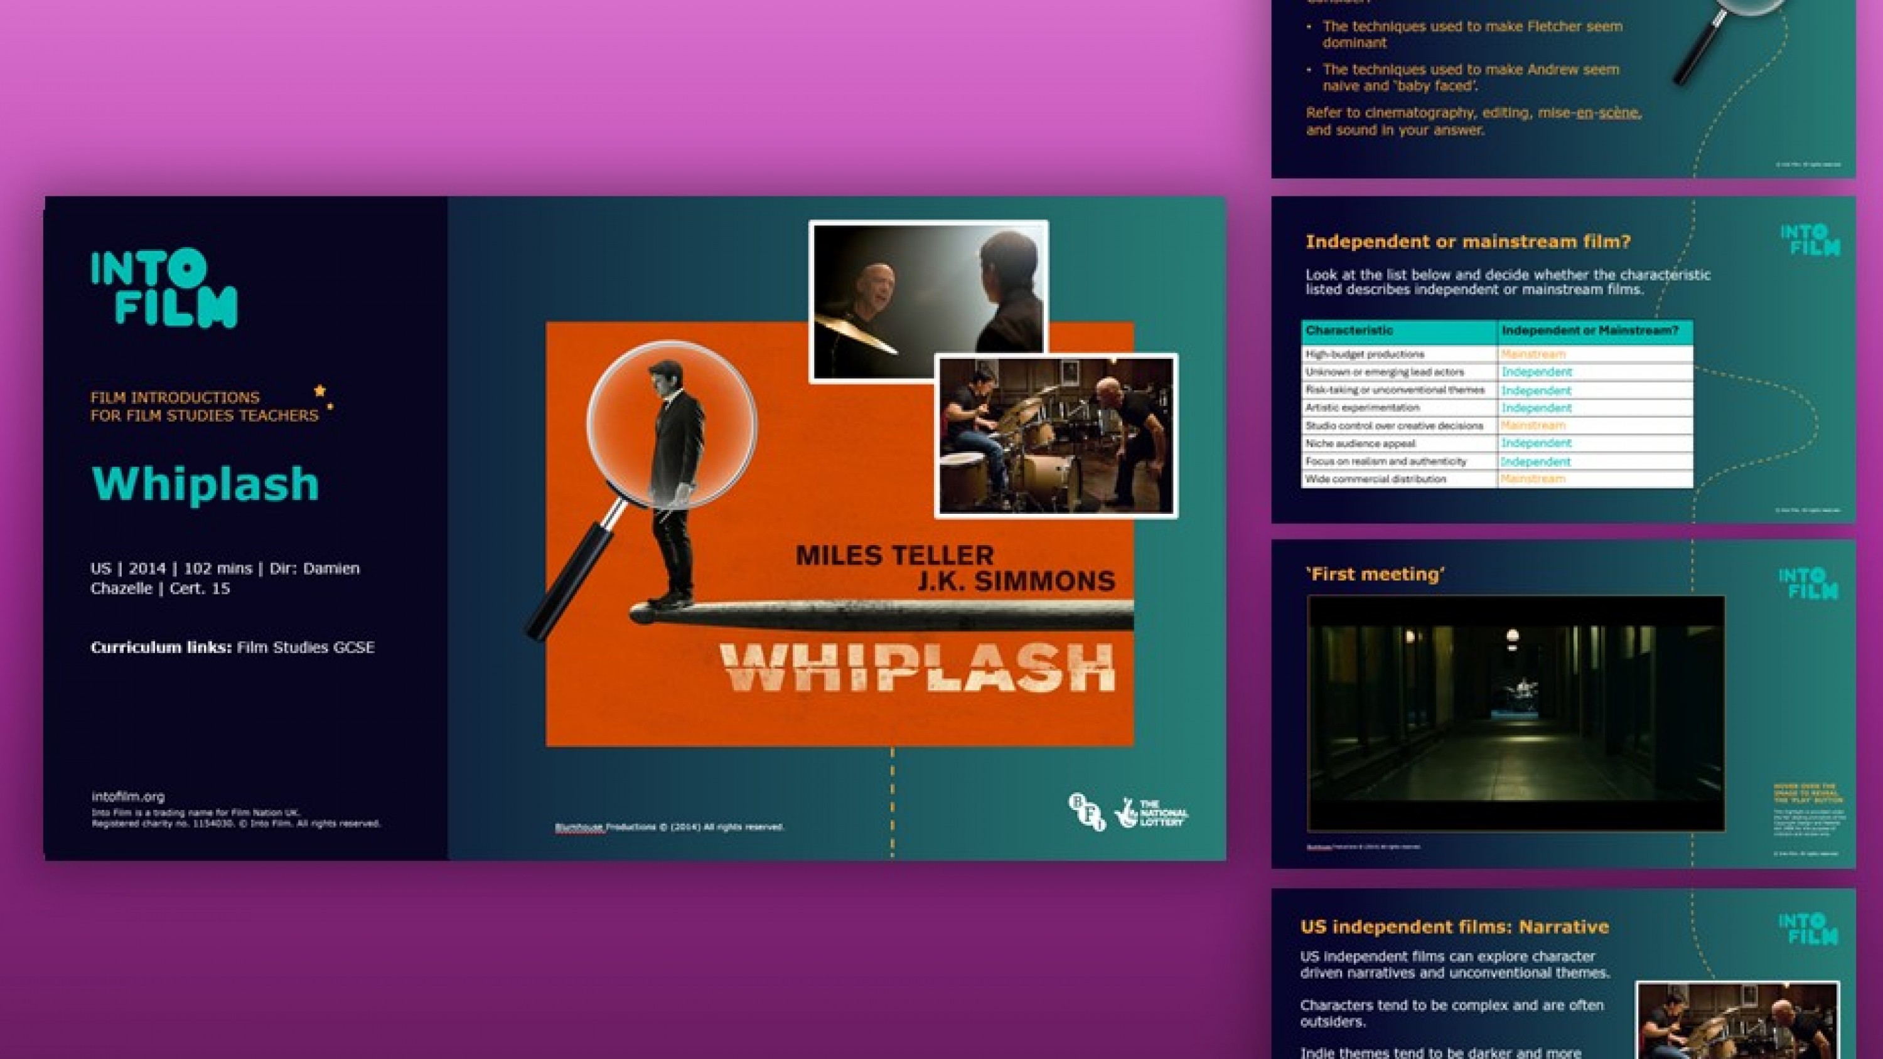Click the 'US independent films: Narrative' heading
Viewport: 1883px width, 1059px height.
tap(1455, 927)
